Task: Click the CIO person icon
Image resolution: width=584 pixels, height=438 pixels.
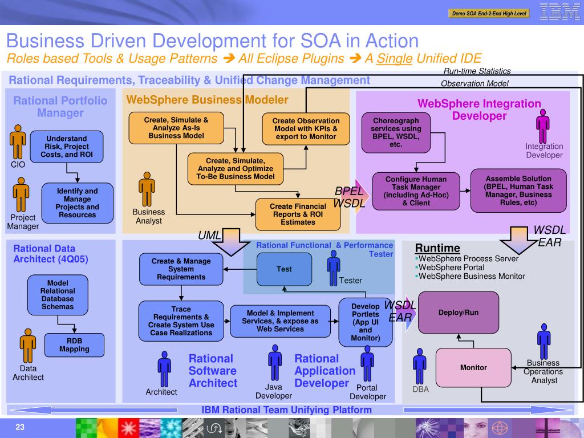Action: pyautogui.click(x=18, y=142)
